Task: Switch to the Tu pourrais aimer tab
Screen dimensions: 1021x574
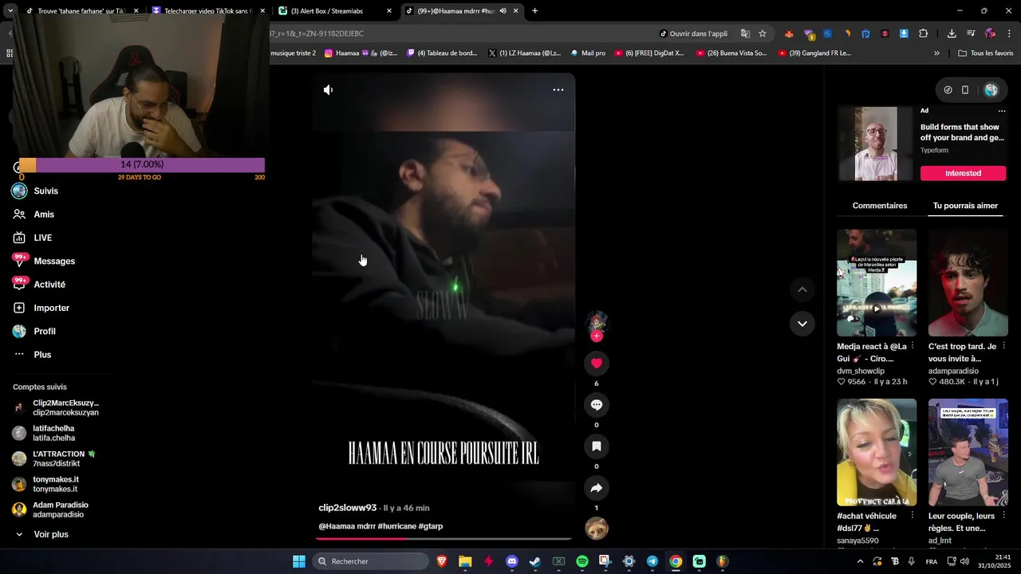Action: tap(965, 206)
